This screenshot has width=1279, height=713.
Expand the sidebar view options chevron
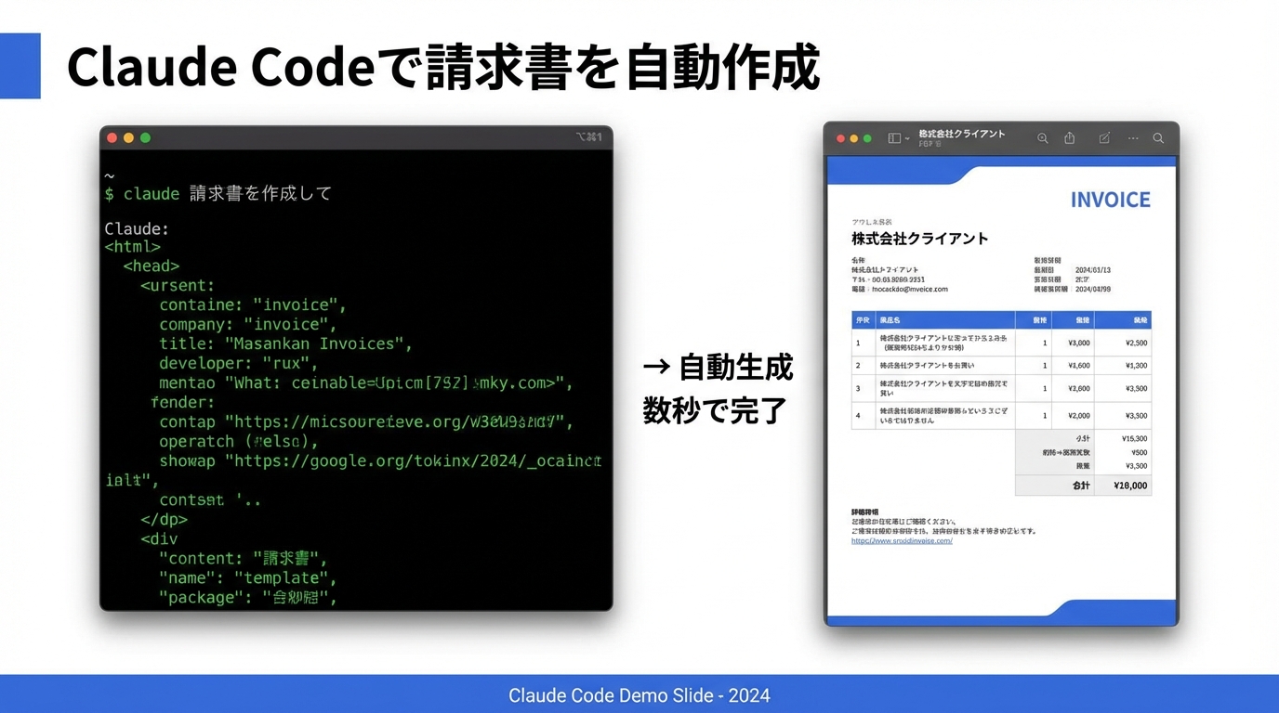(907, 139)
